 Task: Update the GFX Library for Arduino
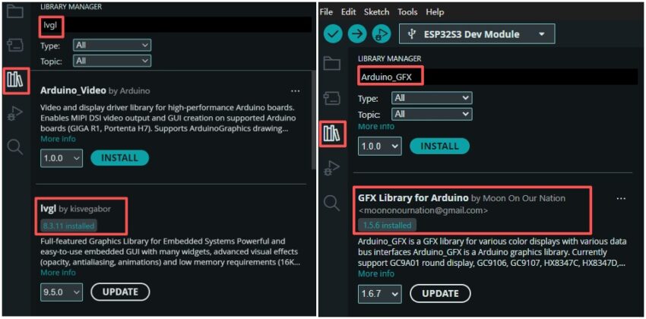point(440,294)
